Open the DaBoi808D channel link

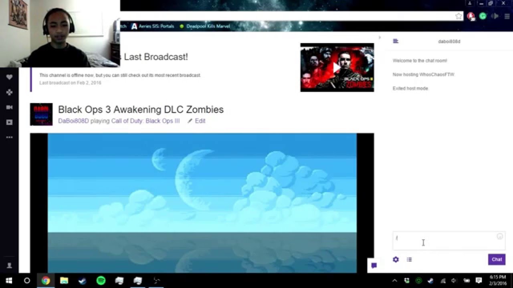coord(73,121)
